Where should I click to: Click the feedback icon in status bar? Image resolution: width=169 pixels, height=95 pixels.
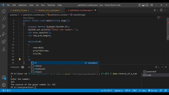coord(161,91)
